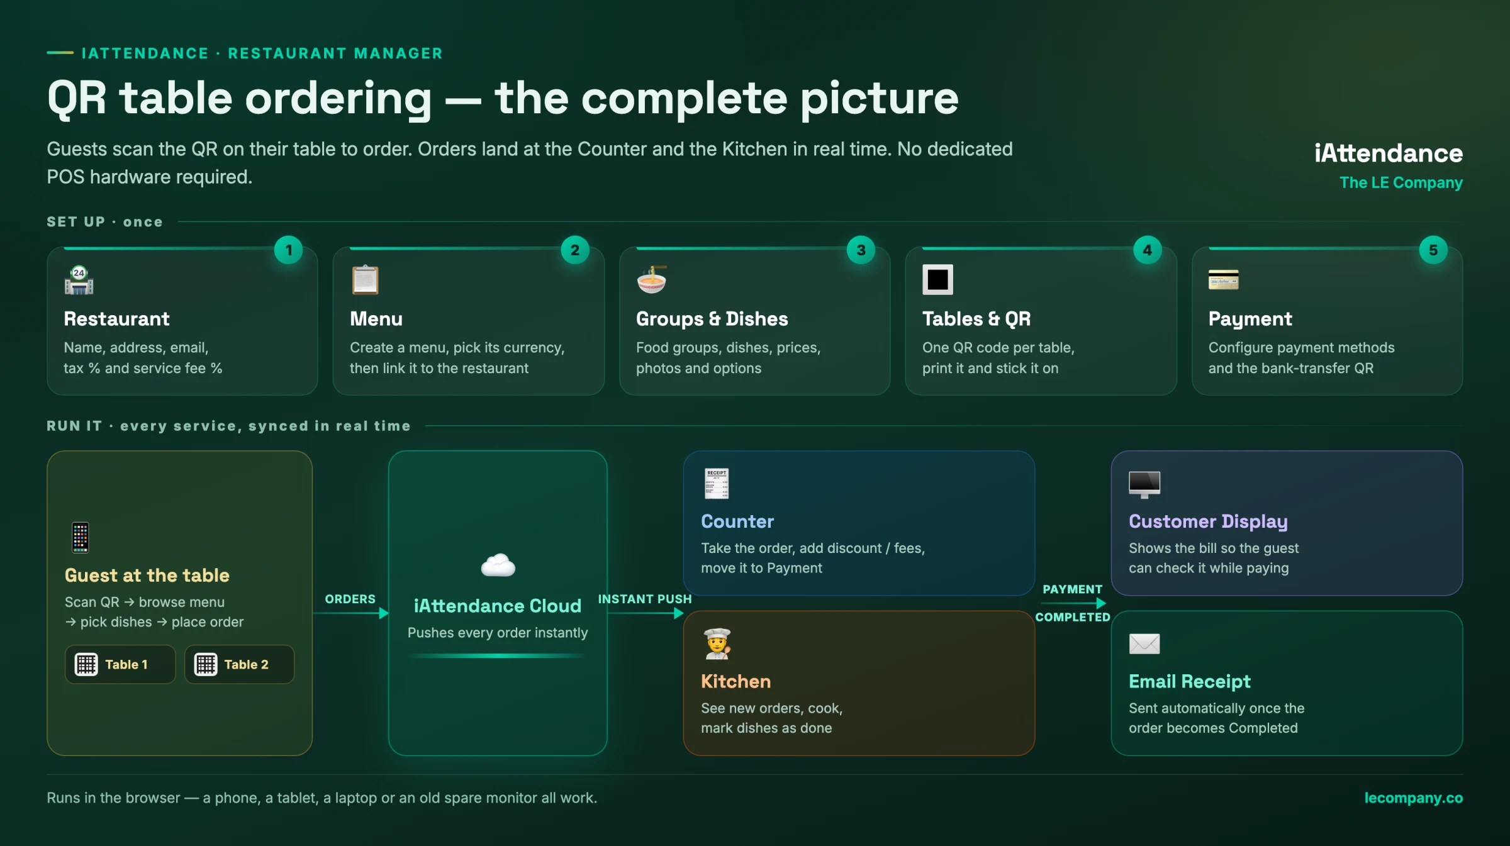Select the "Payment" card heading in step 5

tap(1250, 319)
